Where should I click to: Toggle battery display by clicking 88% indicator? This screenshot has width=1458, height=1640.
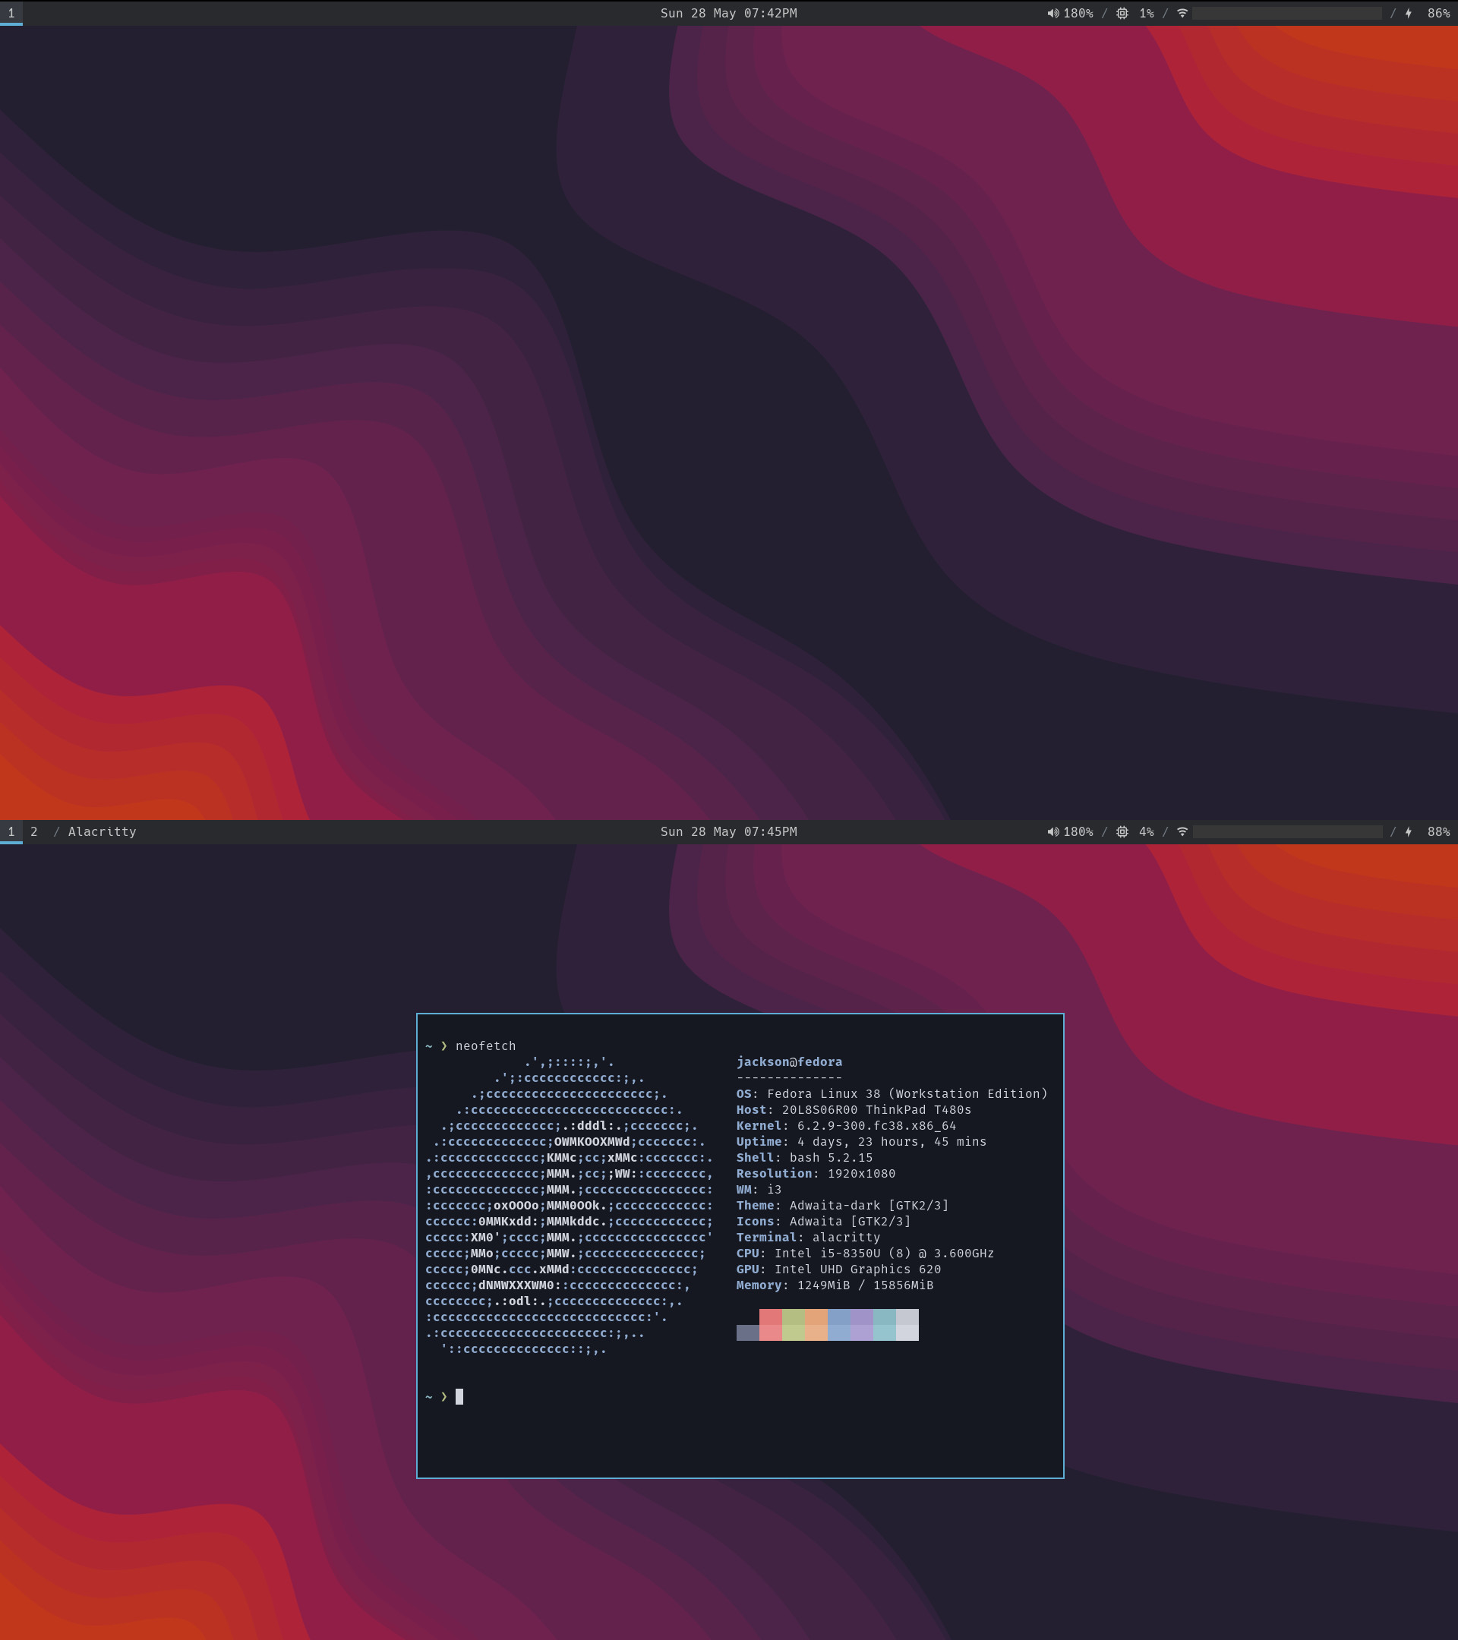pyautogui.click(x=1437, y=832)
